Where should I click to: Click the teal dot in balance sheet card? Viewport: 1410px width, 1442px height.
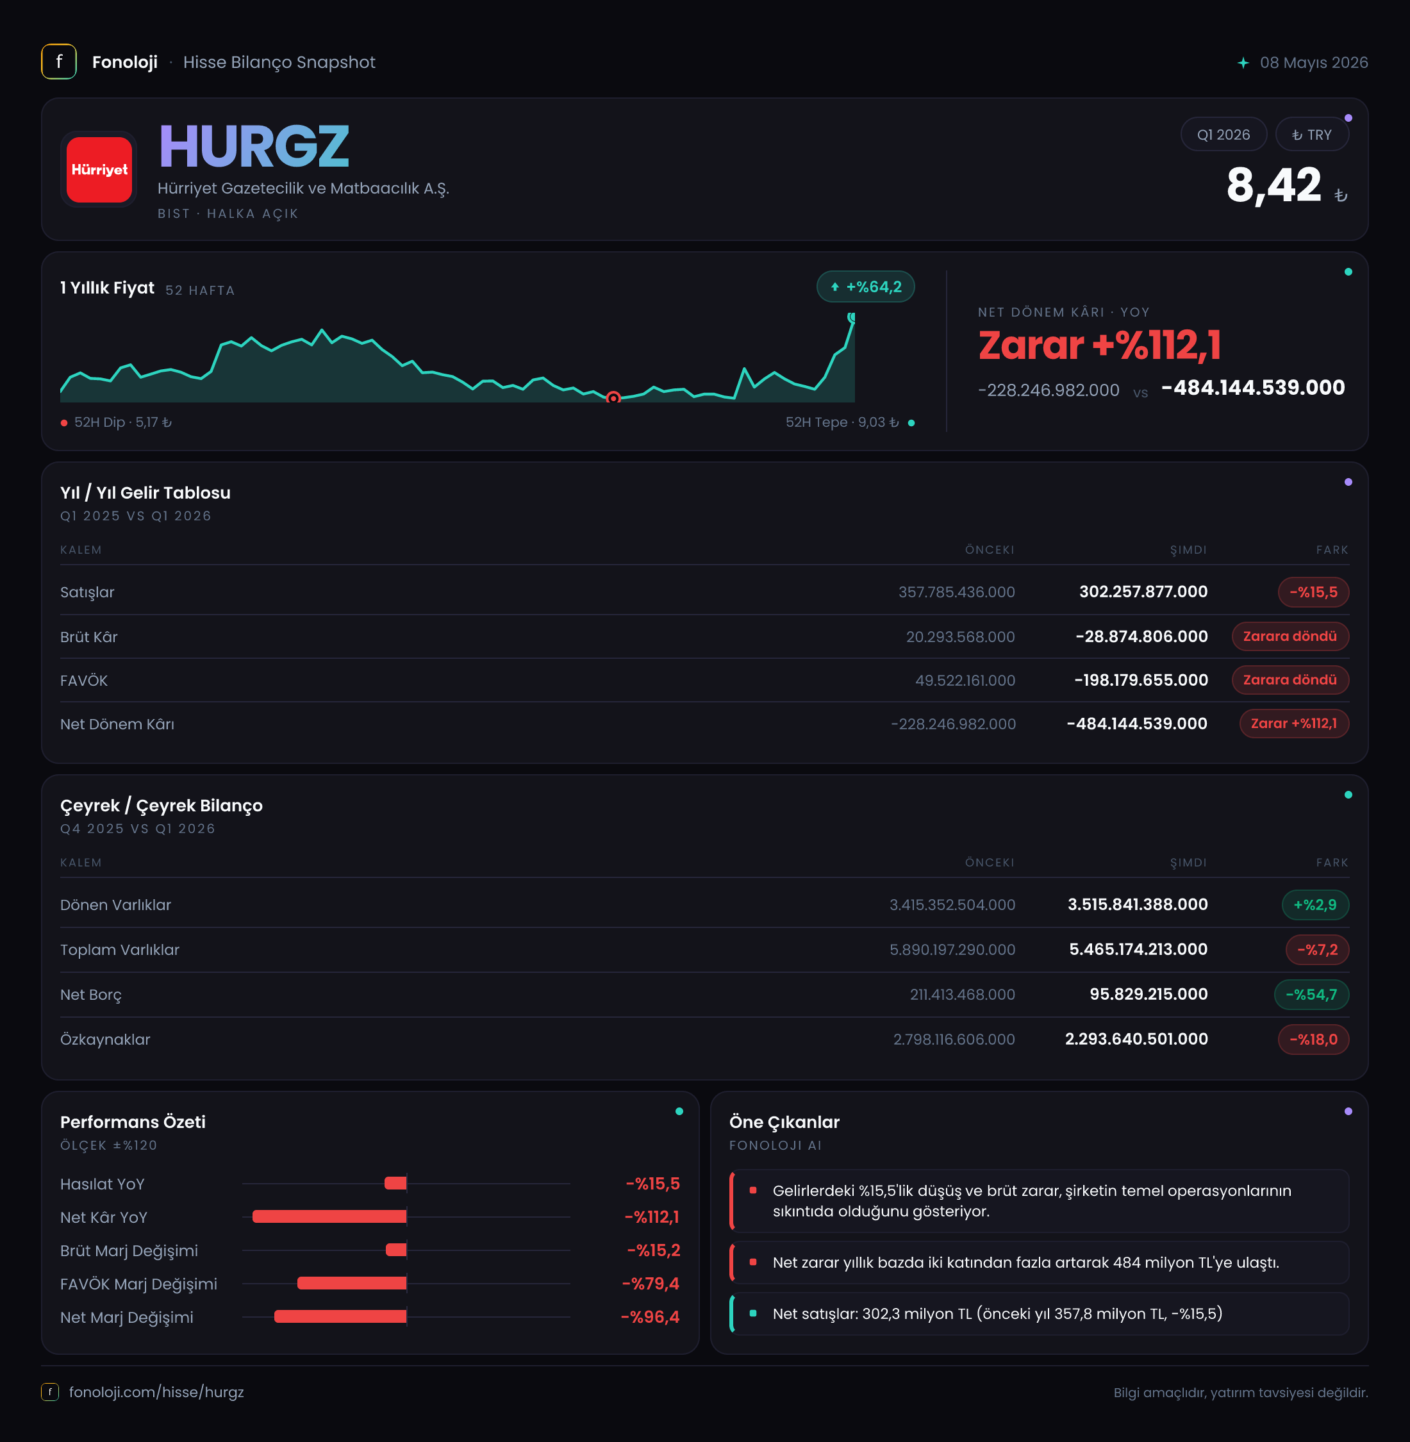1348,795
